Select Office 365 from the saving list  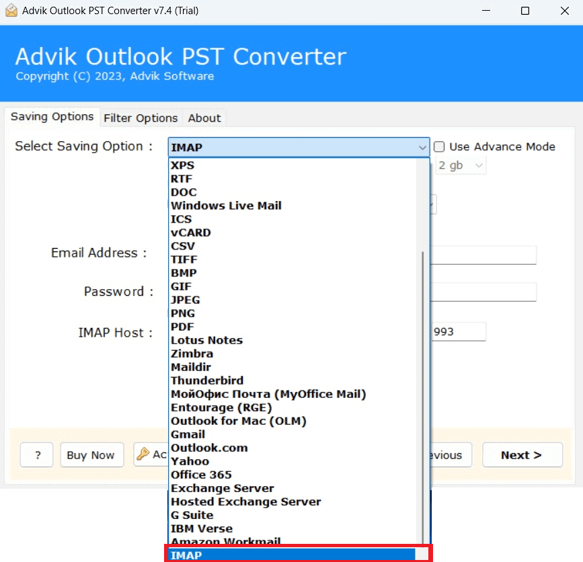pos(293,475)
